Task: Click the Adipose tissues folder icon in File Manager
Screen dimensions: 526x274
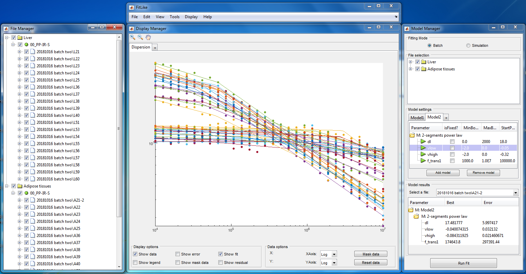Action: [20, 186]
